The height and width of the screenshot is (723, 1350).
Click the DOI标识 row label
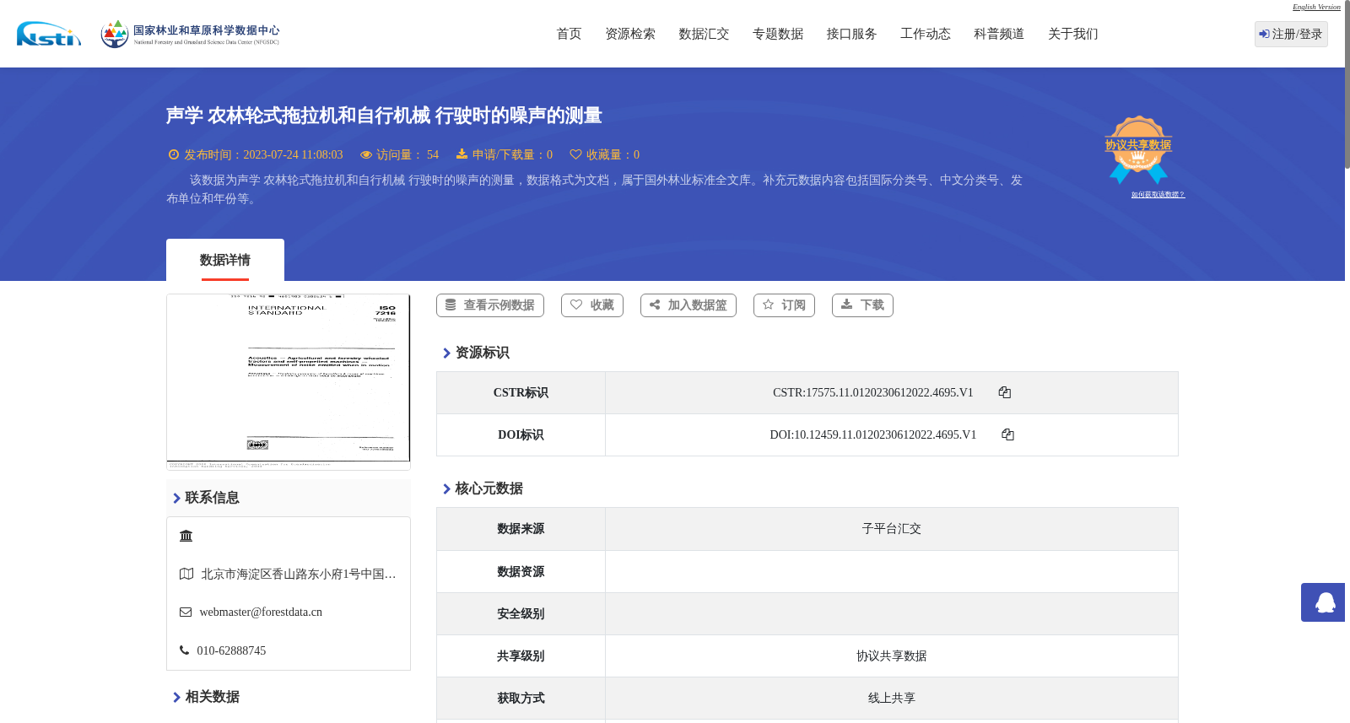coord(521,435)
